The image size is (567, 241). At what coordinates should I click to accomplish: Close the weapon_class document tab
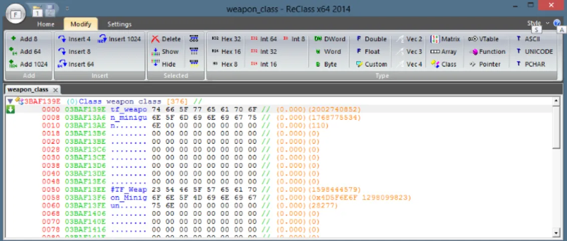55,90
